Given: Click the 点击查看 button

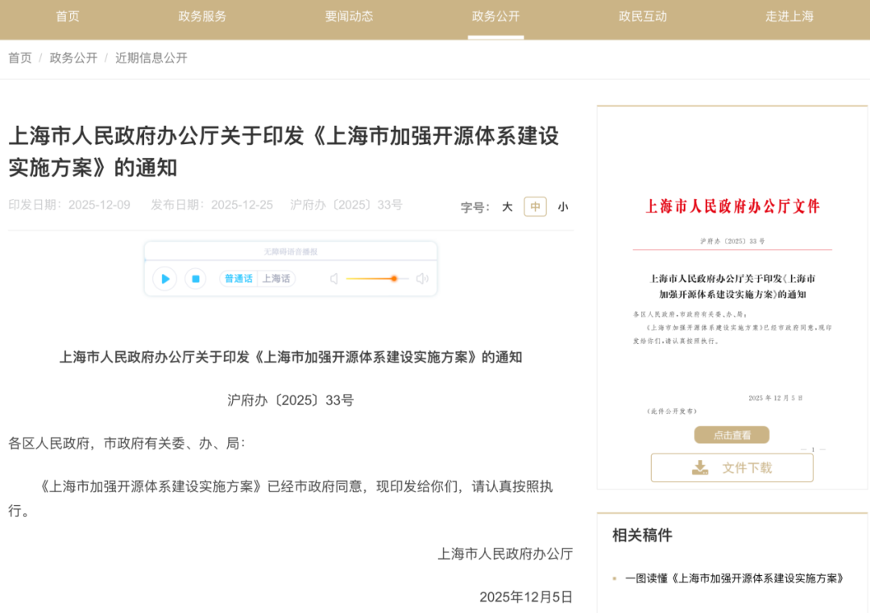Looking at the screenshot, I should pos(731,434).
